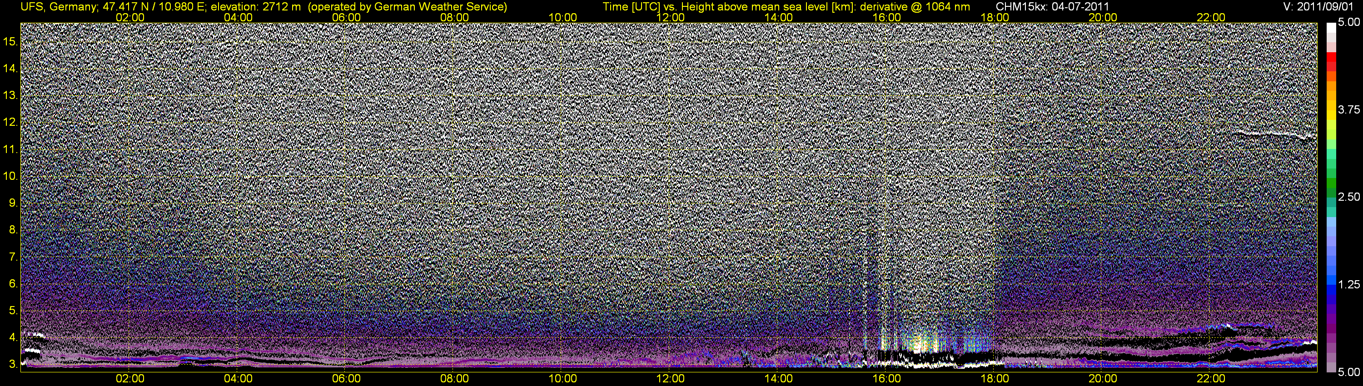
Task: Click the top time axis label 12:00
Action: pos(671,17)
